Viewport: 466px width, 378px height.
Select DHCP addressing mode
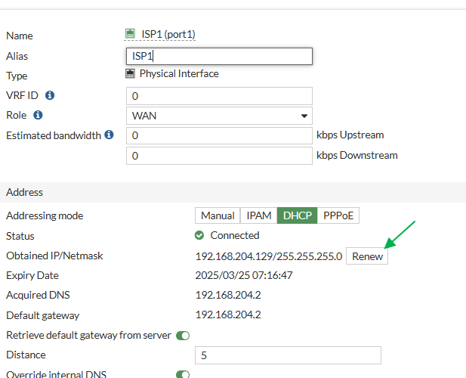click(298, 215)
